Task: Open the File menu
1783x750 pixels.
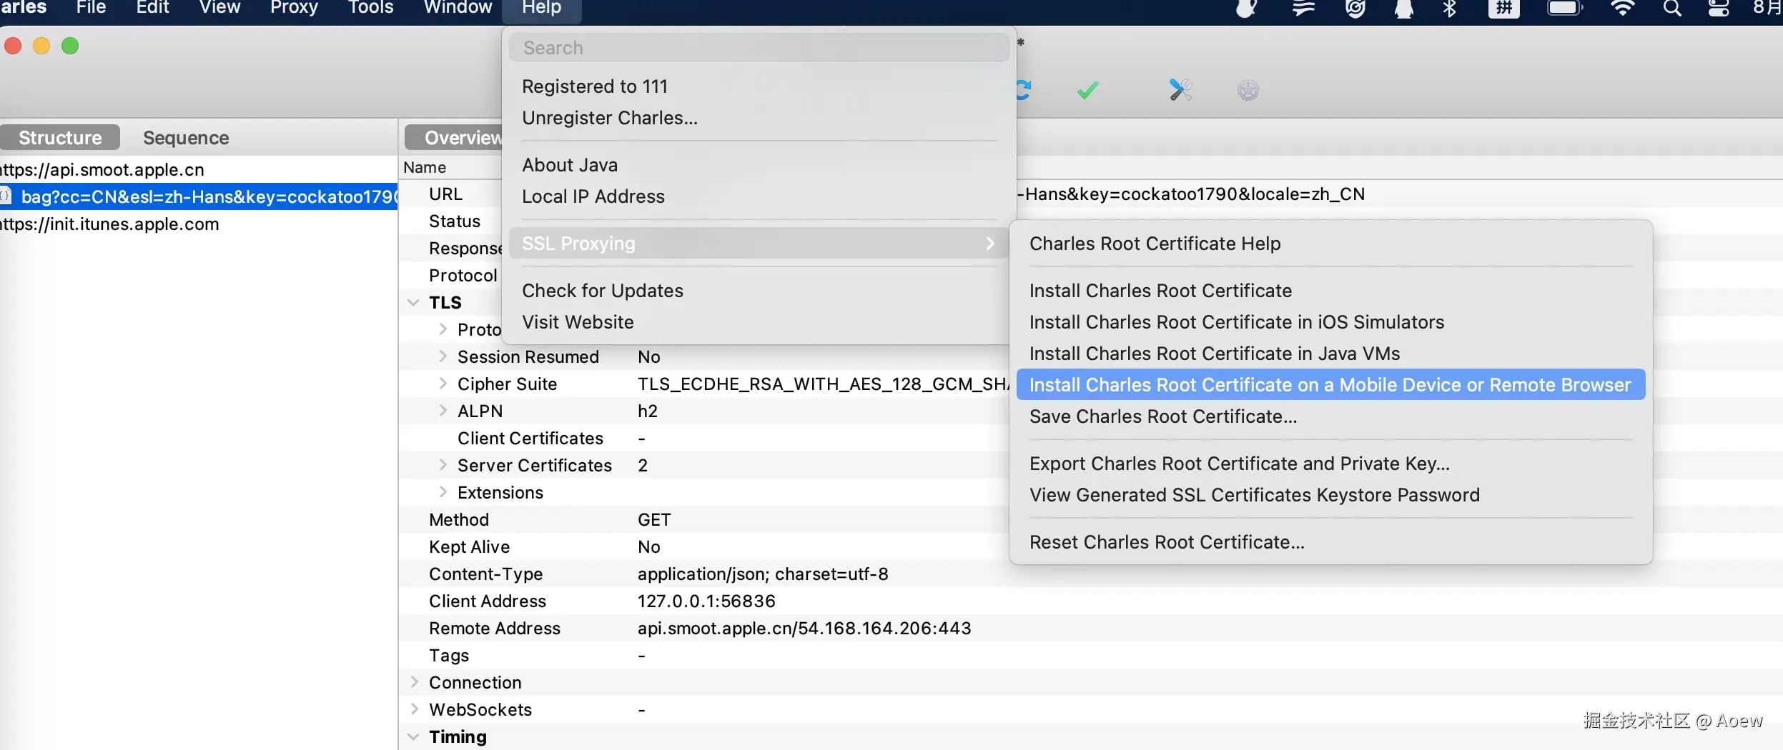Action: pyautogui.click(x=91, y=8)
